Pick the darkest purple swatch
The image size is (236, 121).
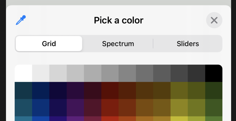point(75,90)
